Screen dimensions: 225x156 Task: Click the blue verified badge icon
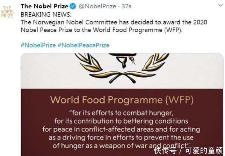coord(73,6)
